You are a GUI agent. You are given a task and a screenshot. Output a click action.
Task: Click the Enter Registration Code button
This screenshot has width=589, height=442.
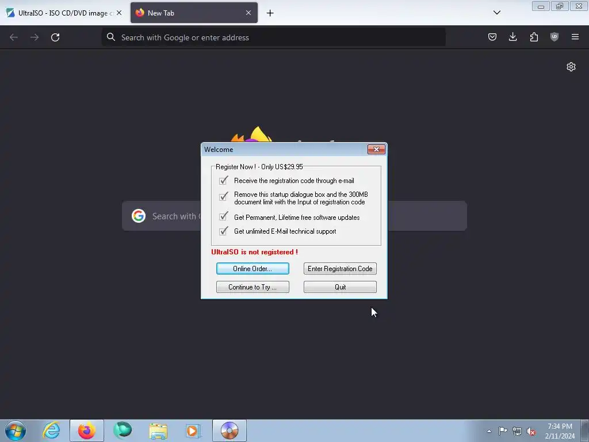[x=340, y=268]
